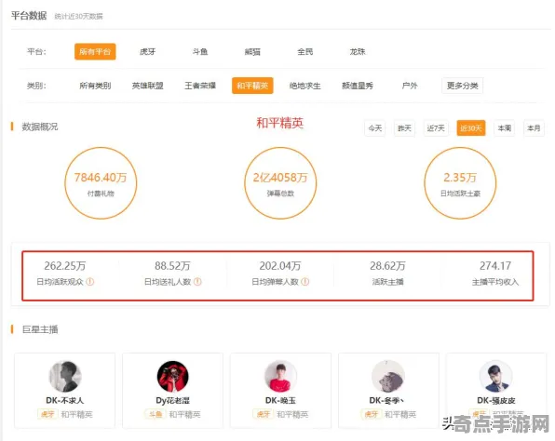
Task: Click the 2.35万 日均活跃土豪 circle
Action: [460, 183]
